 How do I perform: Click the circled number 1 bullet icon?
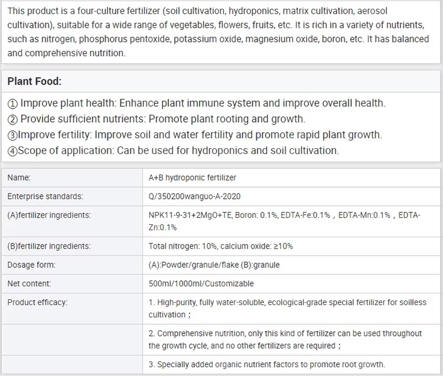[12, 104]
